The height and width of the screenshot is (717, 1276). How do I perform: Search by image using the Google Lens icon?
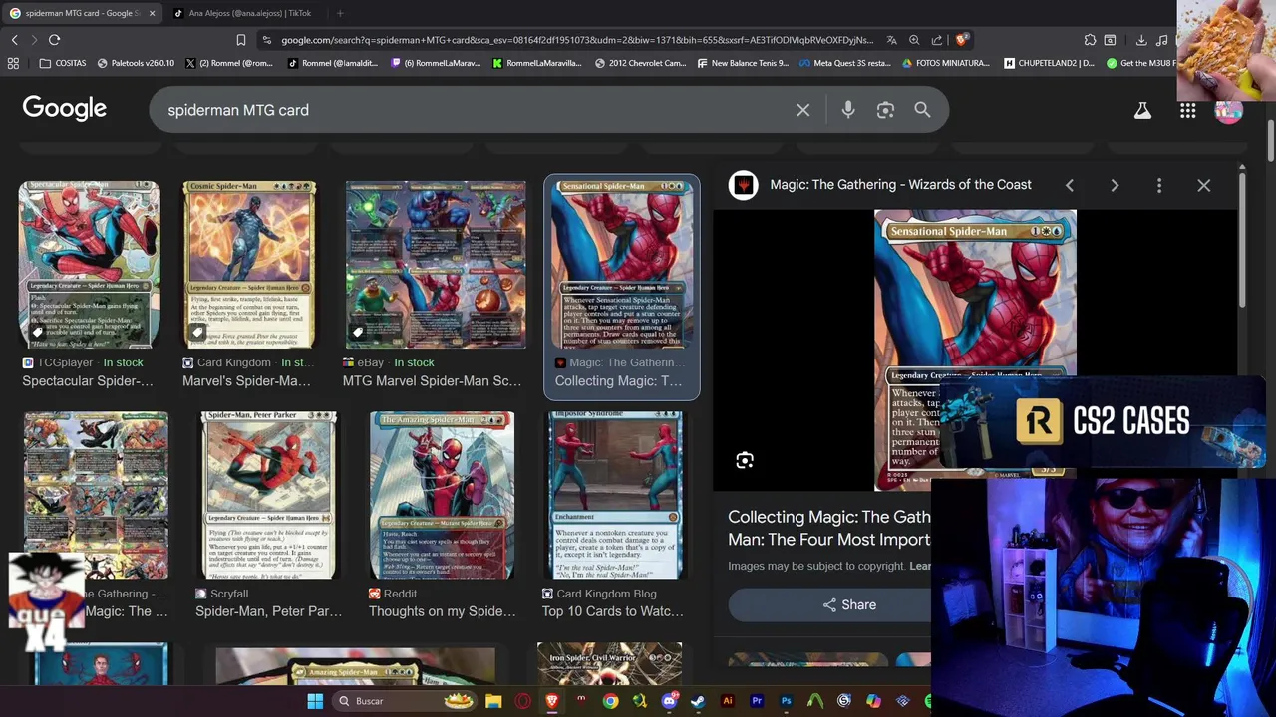click(x=885, y=110)
